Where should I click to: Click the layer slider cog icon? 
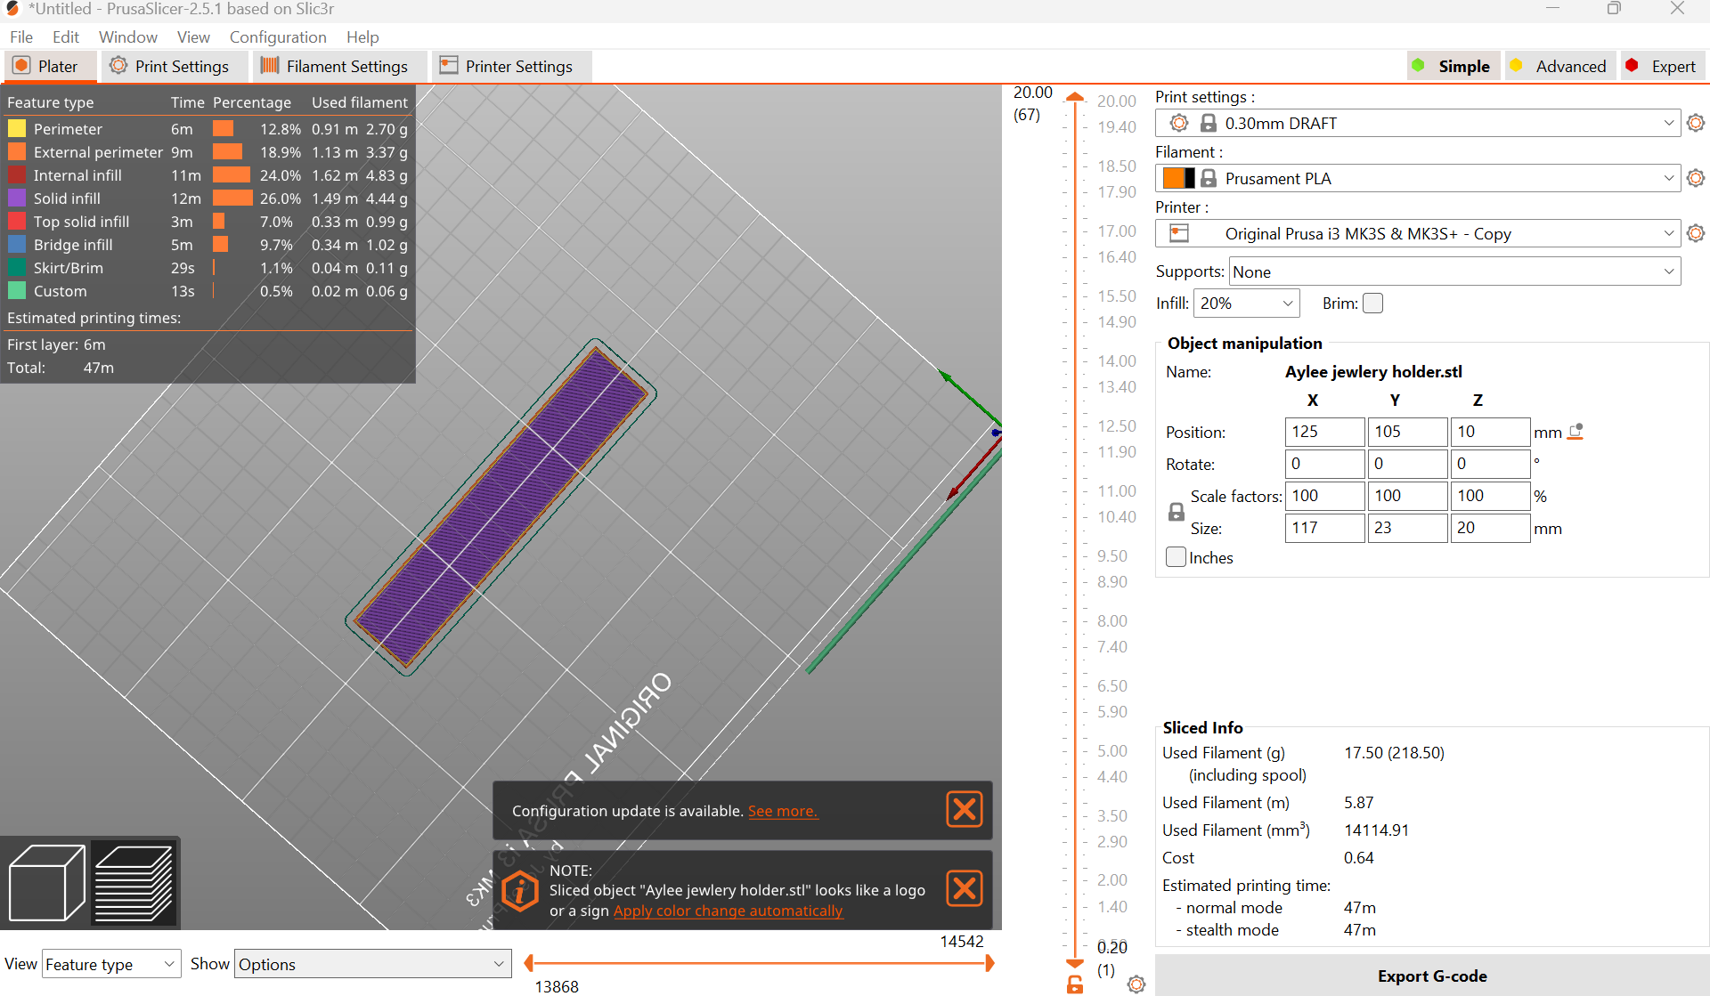point(1136,984)
